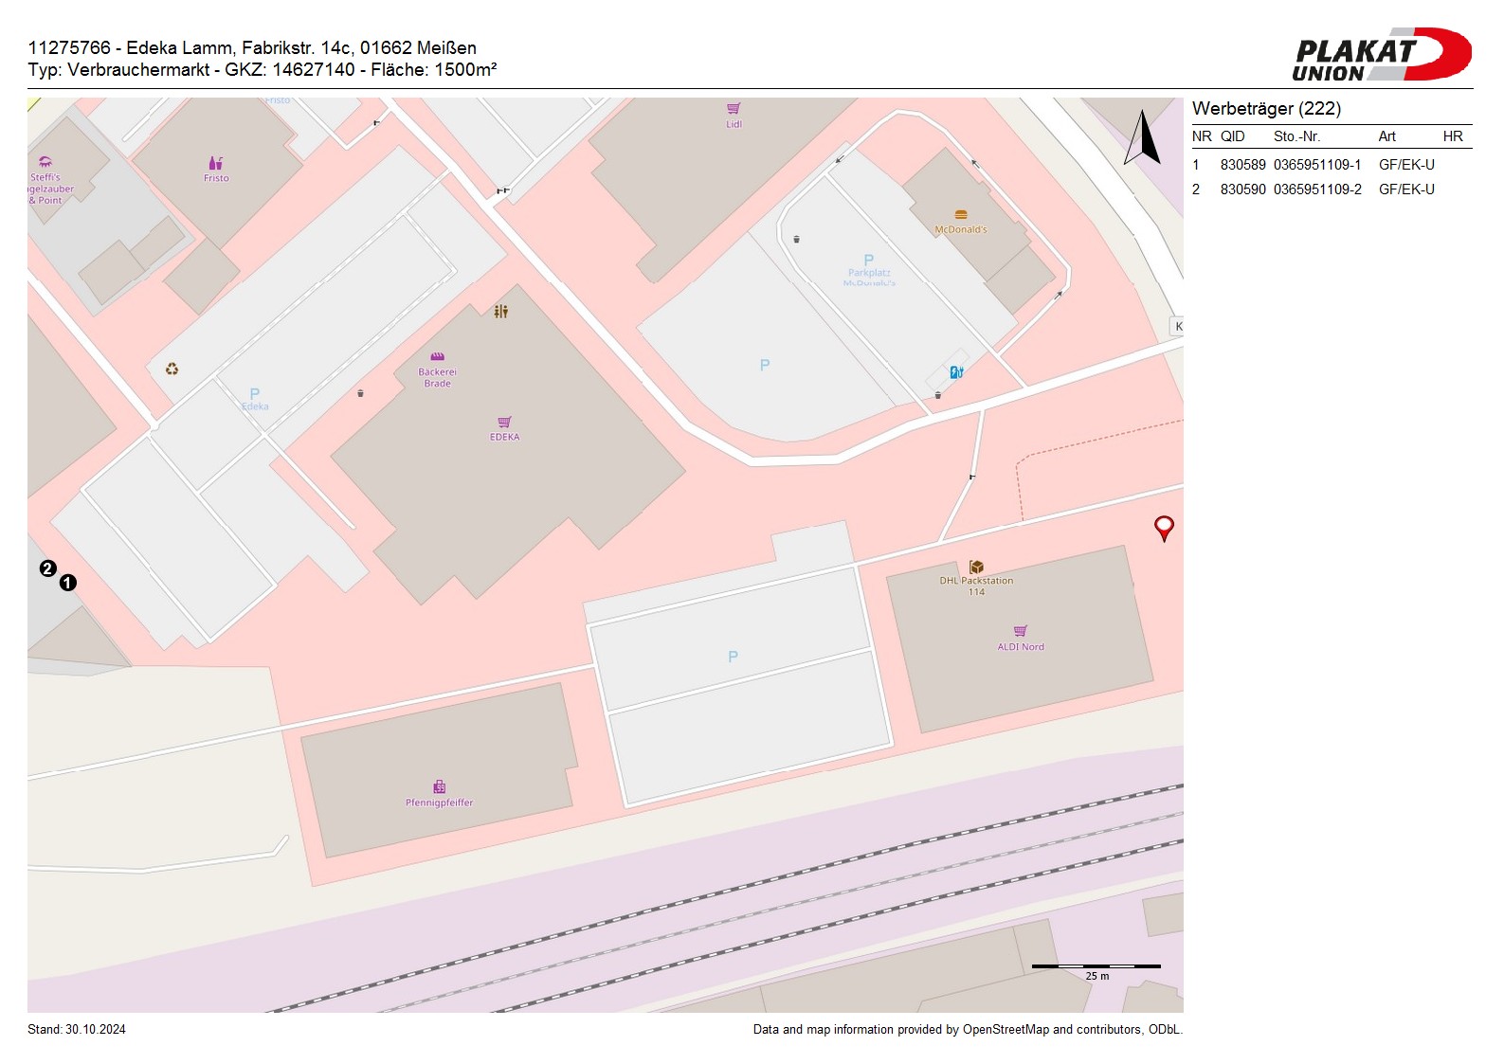
Task: Click the Parkplatz McDonald's P symbol
Action: pos(868,260)
